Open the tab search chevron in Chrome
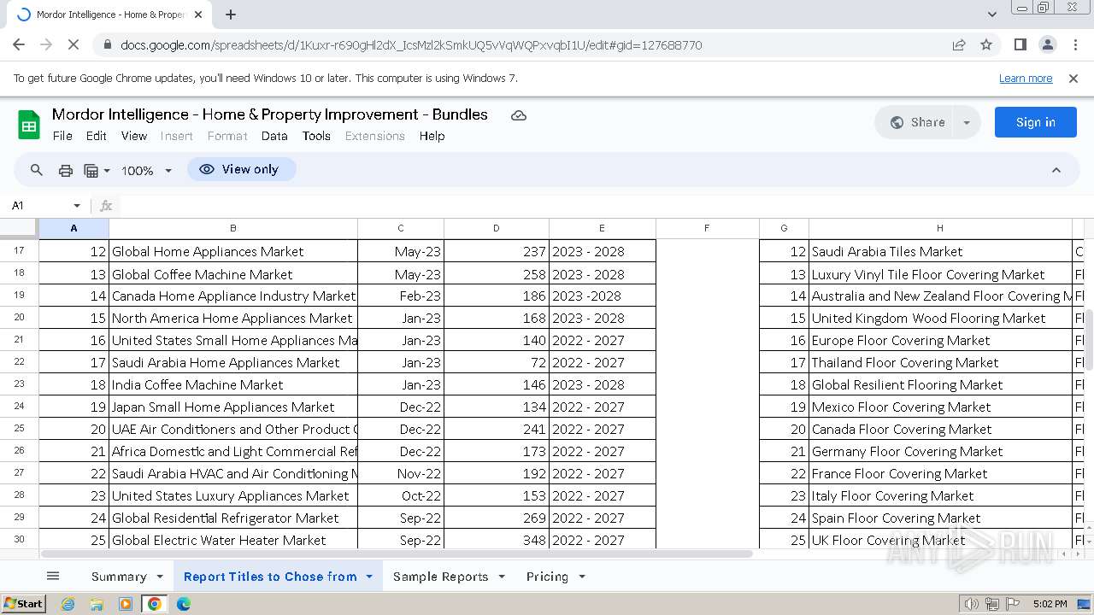 [x=991, y=15]
